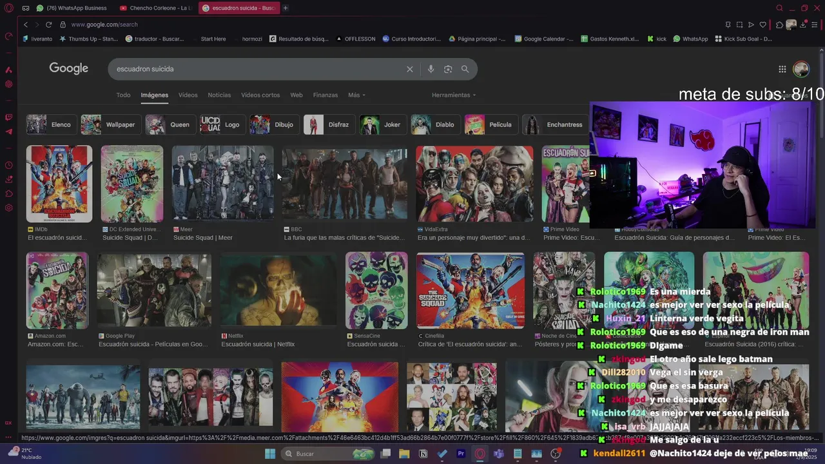Select the Todo search tab
Image resolution: width=825 pixels, height=464 pixels.
click(x=123, y=95)
